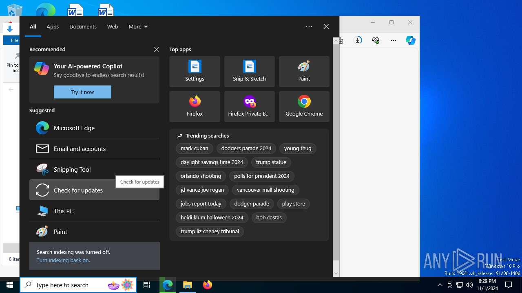
Task: Search trending 'trump liz cheney tribunal'
Action: point(210,232)
